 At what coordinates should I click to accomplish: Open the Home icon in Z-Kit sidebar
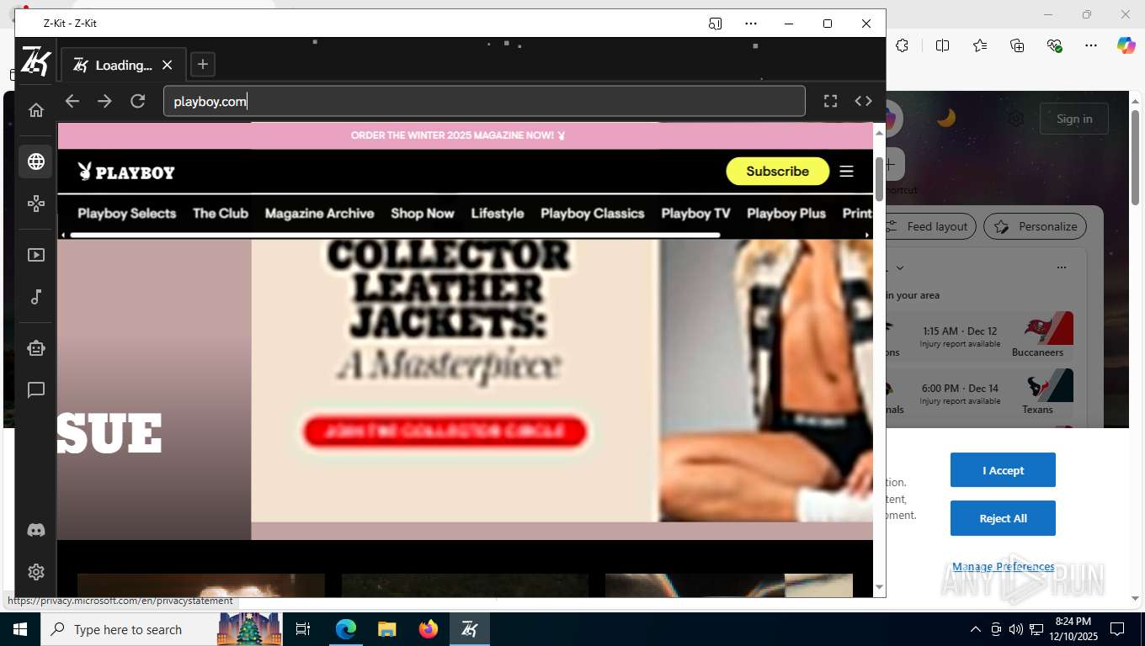(x=36, y=110)
